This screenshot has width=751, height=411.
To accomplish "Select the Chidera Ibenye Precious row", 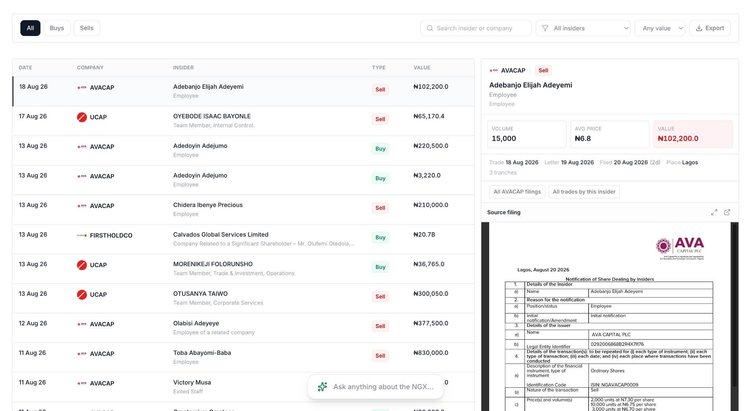I will click(x=243, y=210).
